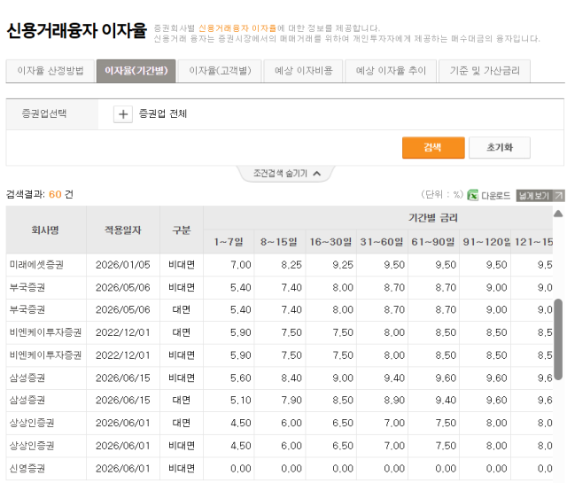Select the 31~60일 column header

point(382,242)
